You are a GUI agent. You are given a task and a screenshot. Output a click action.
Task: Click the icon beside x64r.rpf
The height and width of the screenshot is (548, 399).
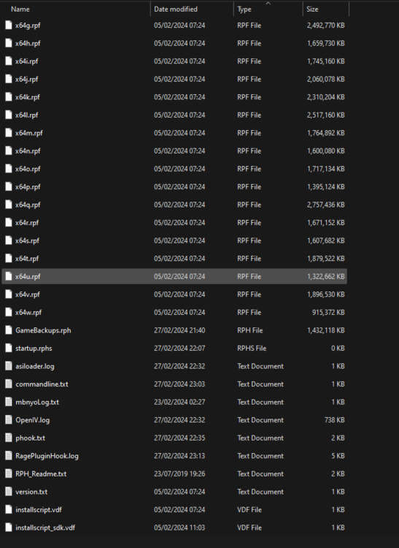coord(9,223)
